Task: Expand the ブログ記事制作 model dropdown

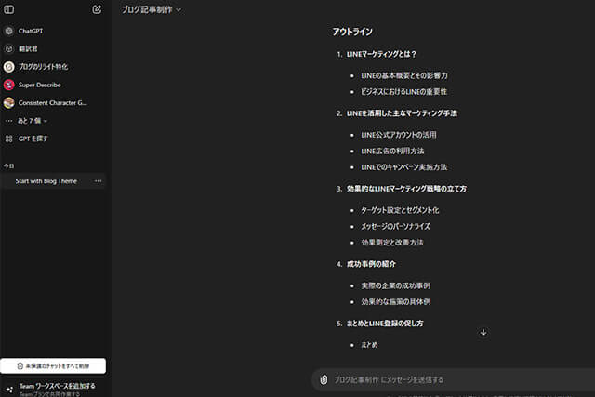Action: pyautogui.click(x=152, y=9)
